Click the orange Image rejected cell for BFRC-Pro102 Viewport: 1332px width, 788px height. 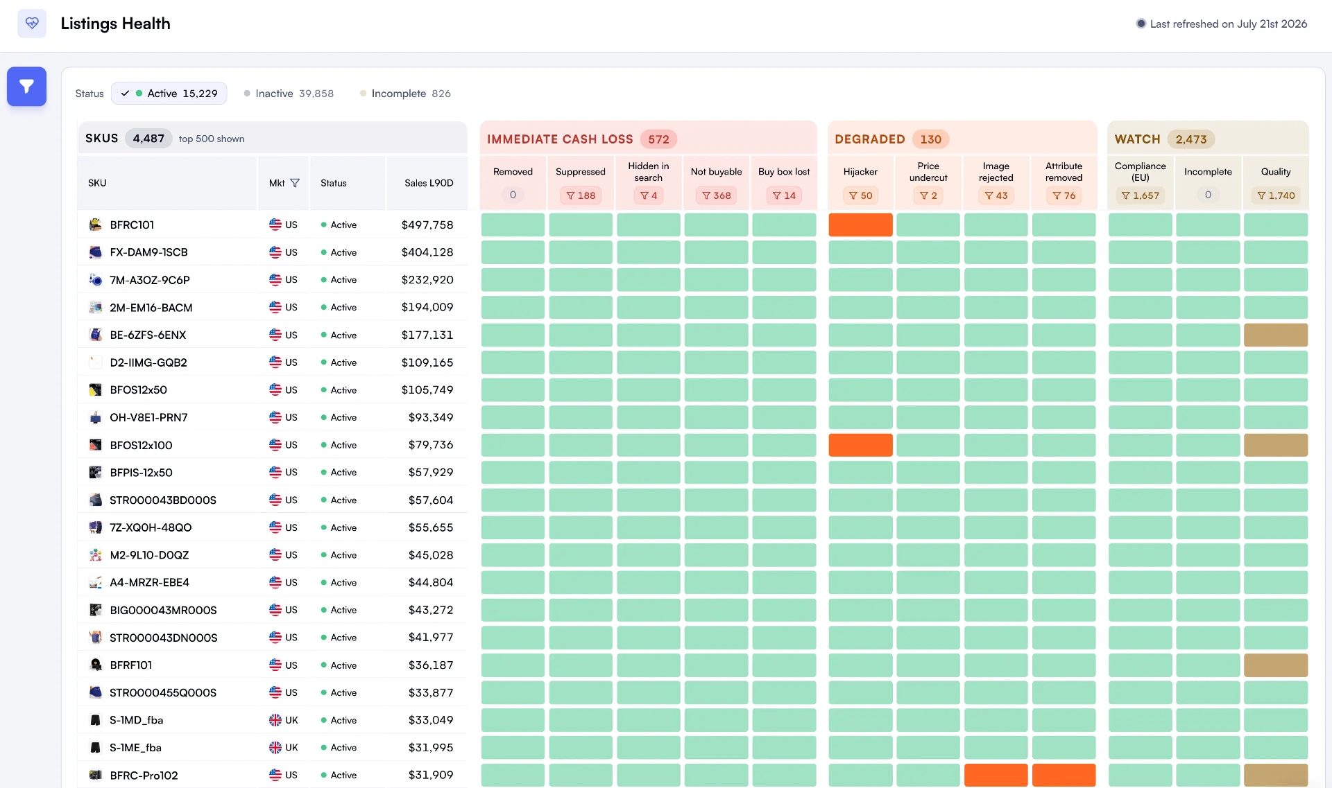coord(996,775)
